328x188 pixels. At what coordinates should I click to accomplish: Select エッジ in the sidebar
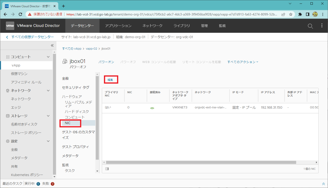point(16,107)
